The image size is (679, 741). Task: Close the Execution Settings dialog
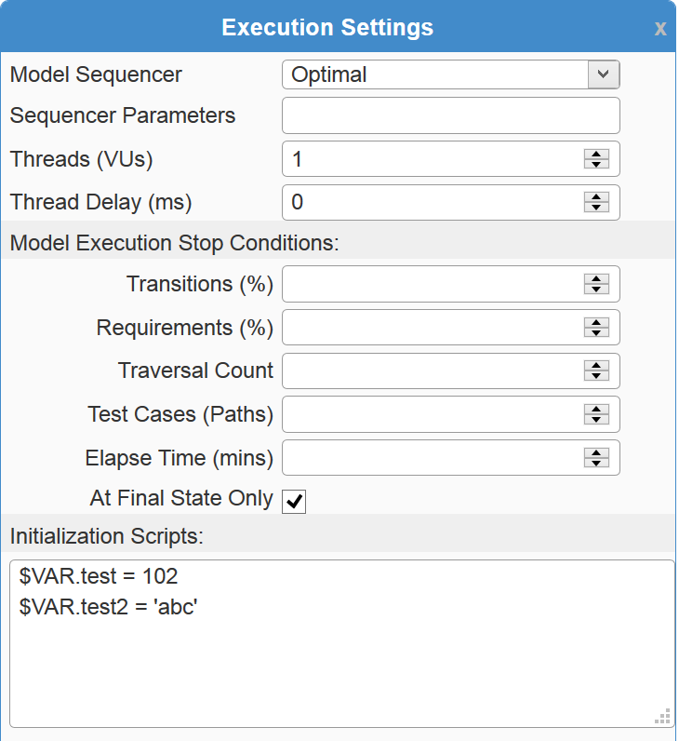(x=660, y=29)
